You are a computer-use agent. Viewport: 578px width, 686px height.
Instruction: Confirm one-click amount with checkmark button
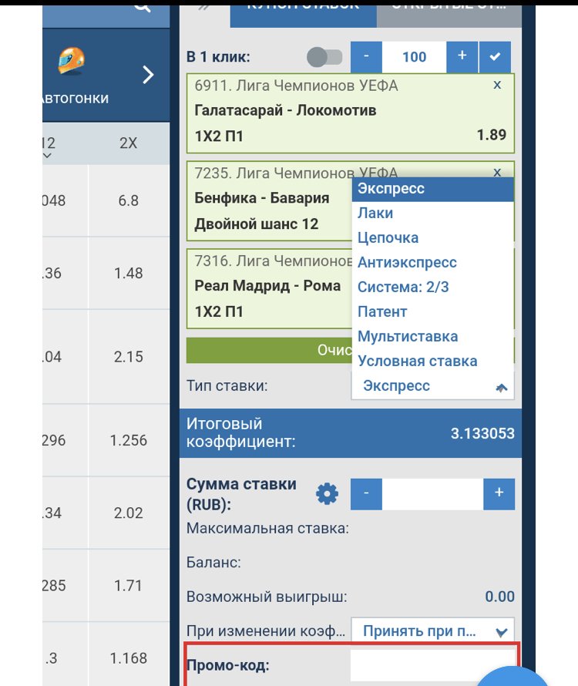click(494, 57)
